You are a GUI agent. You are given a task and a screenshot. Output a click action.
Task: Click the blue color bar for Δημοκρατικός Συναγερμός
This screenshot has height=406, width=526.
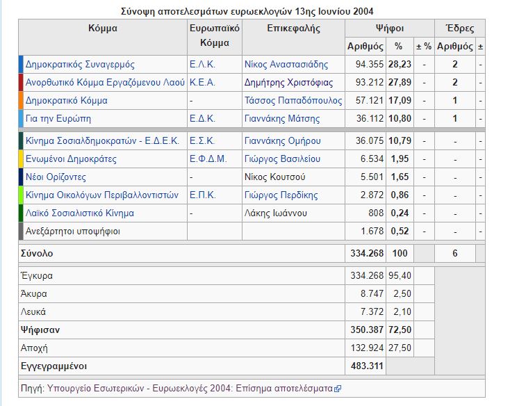21,65
